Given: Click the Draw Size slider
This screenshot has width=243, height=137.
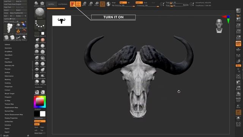Looking at the screenshot, I should pos(174,5).
